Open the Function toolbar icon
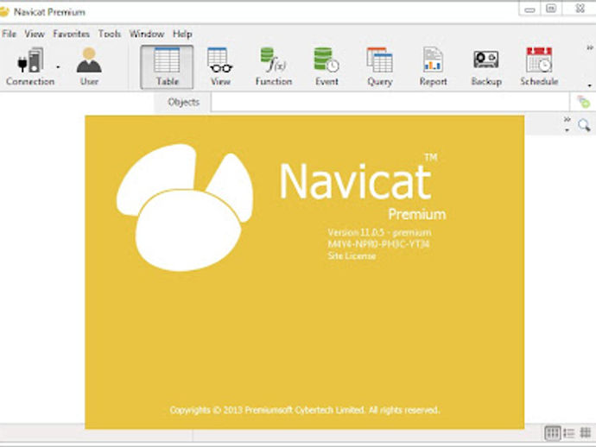 point(274,66)
